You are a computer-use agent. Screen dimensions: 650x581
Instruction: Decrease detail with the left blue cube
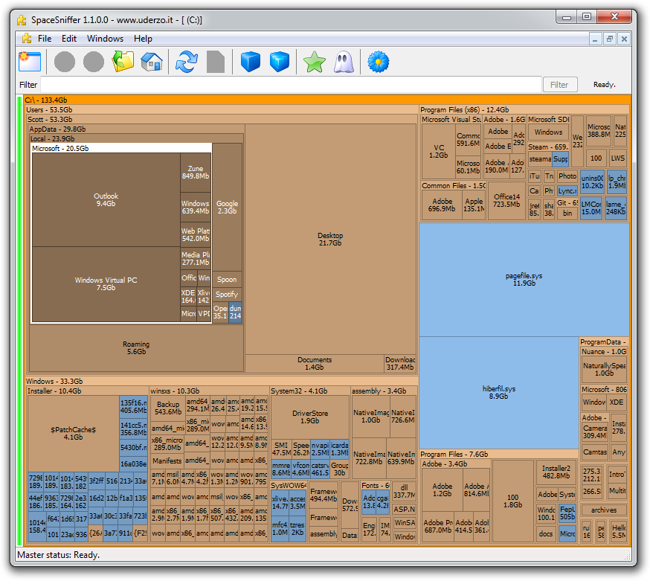[251, 62]
